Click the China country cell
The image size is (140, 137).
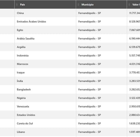click(45, 13)
